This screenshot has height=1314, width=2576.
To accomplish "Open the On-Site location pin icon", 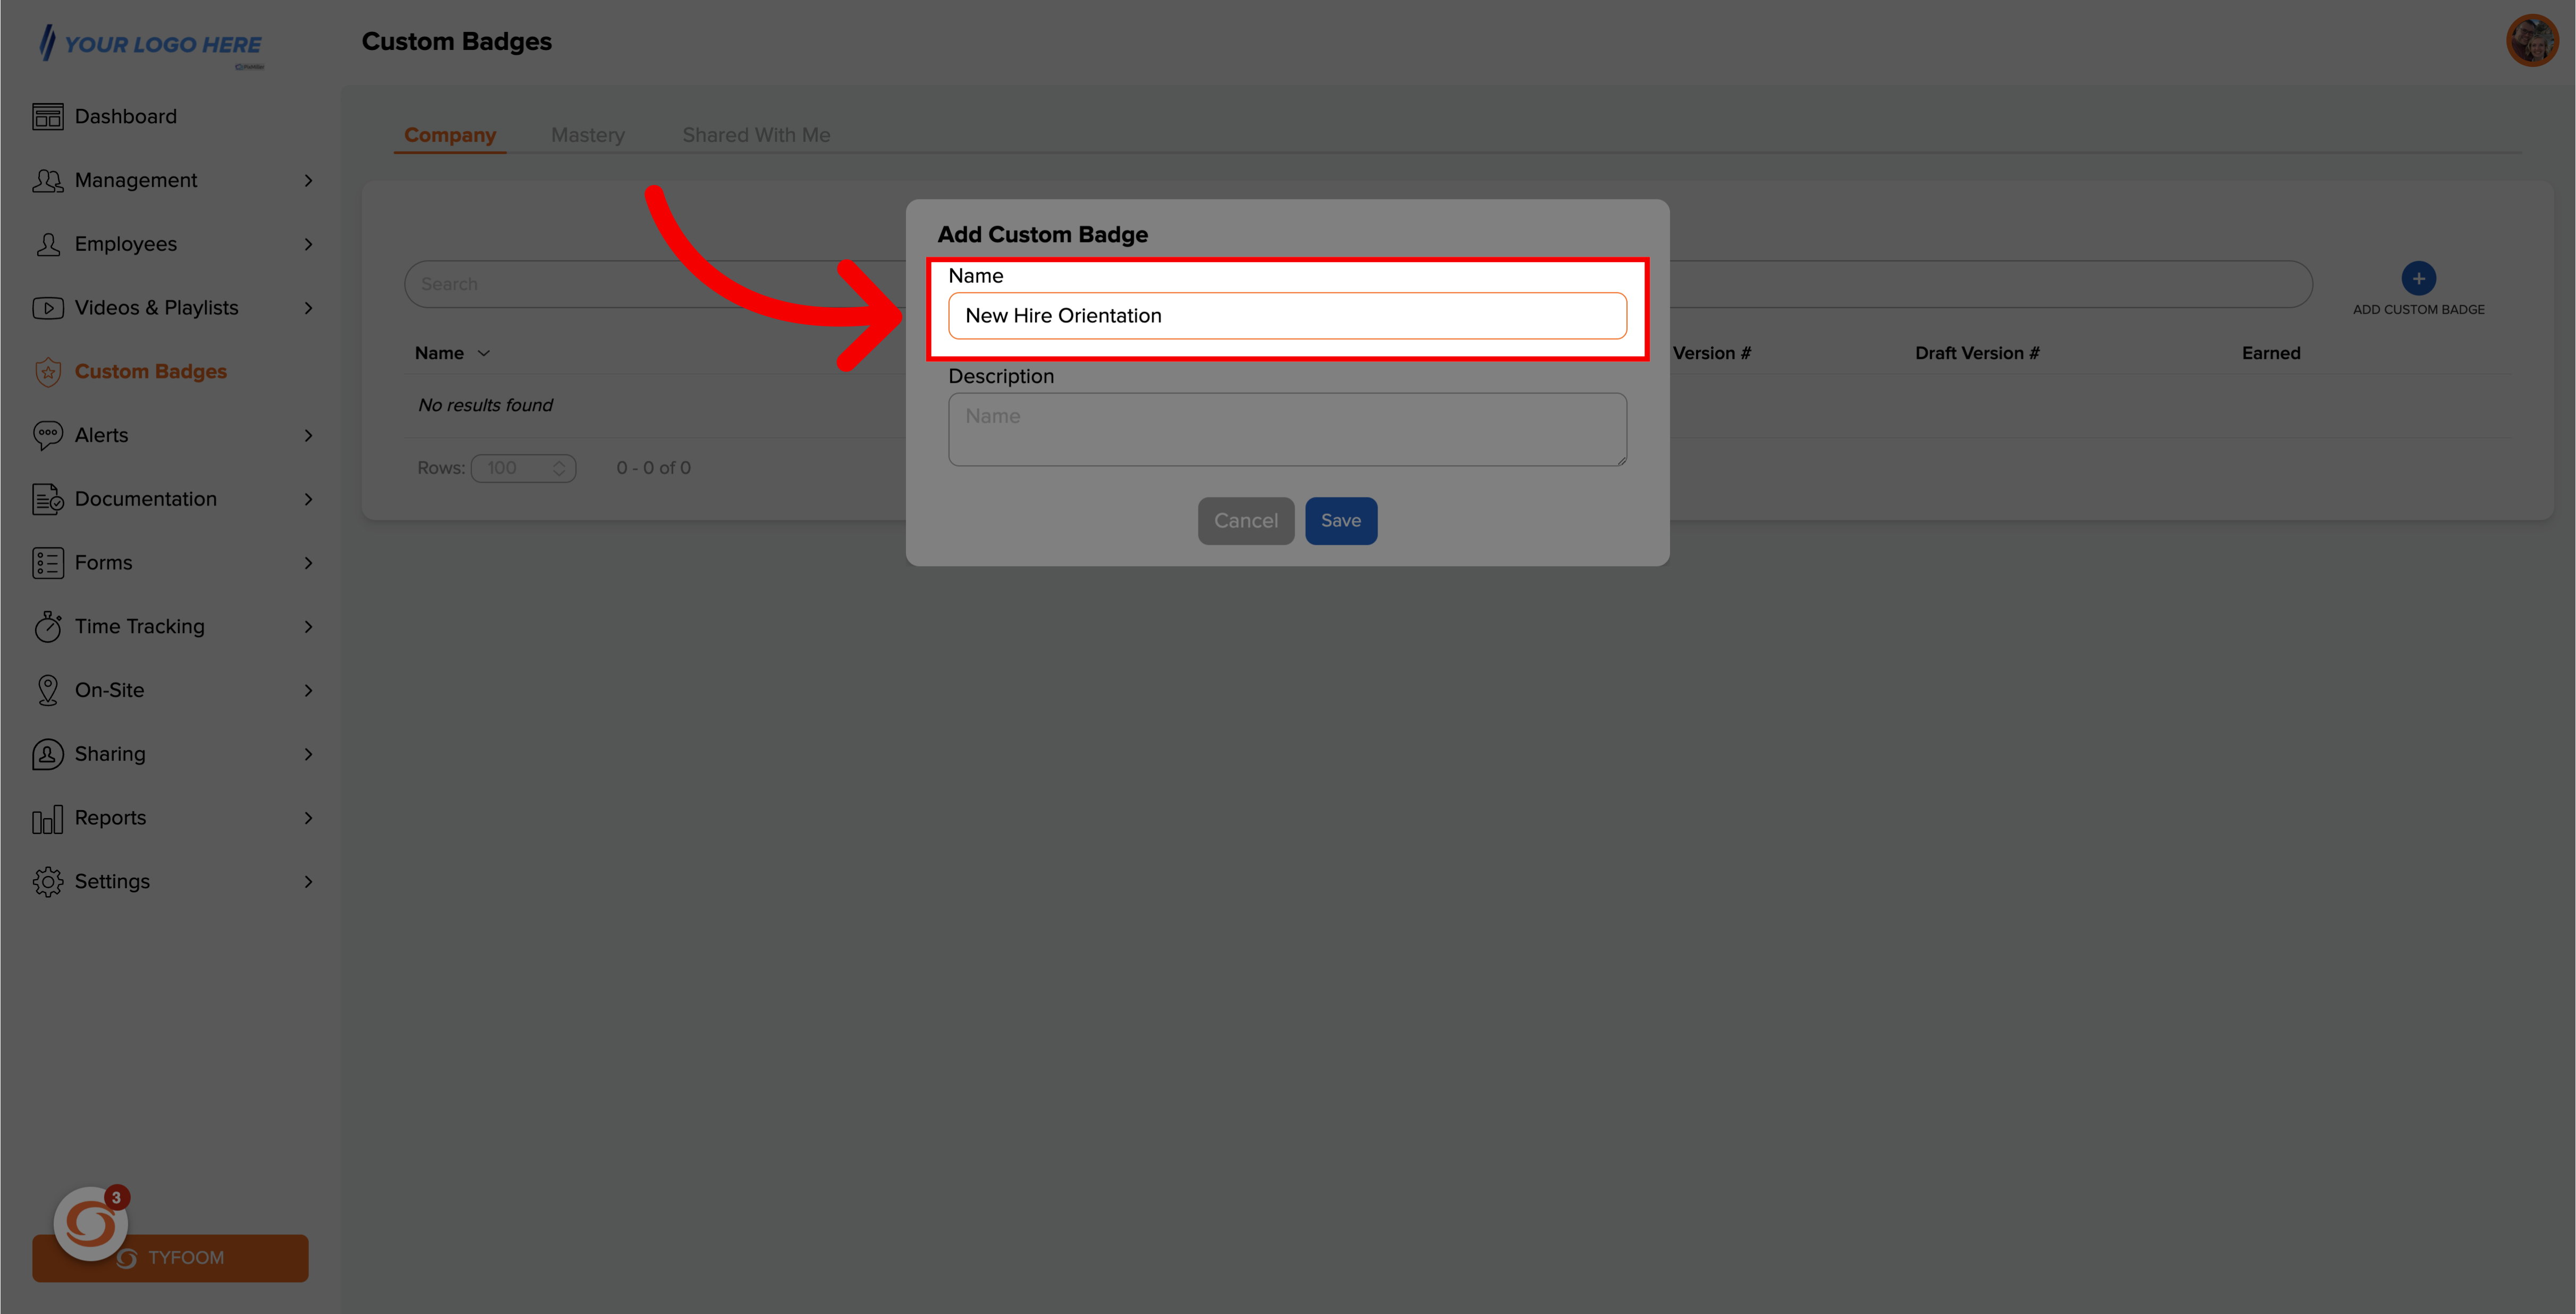I will (x=47, y=689).
